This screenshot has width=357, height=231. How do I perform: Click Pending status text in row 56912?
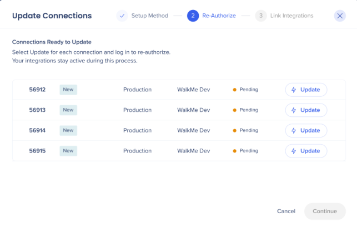[249, 90]
